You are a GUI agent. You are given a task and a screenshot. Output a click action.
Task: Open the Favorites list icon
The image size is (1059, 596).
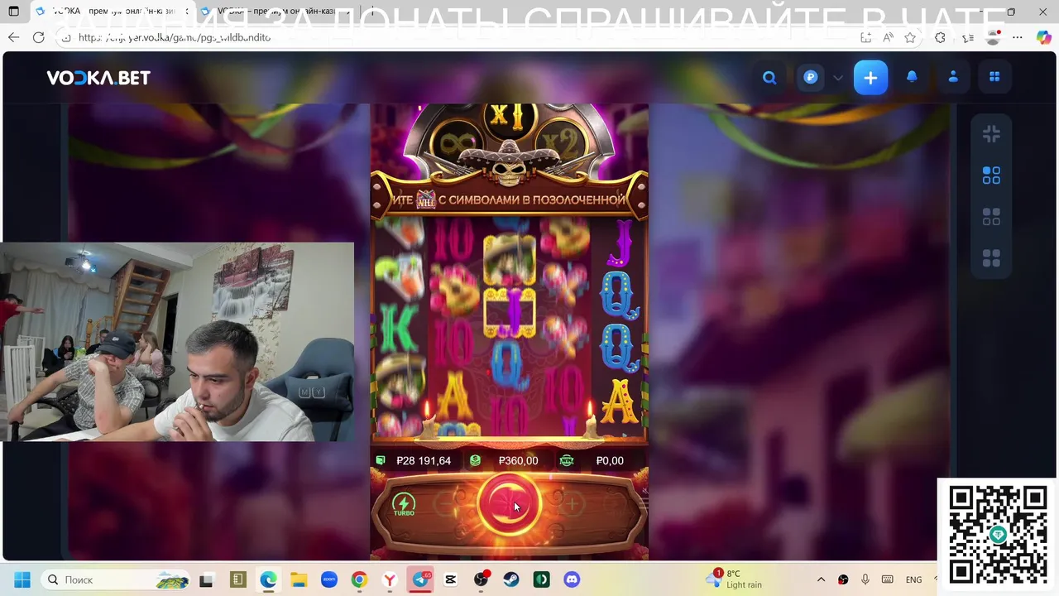(968, 37)
